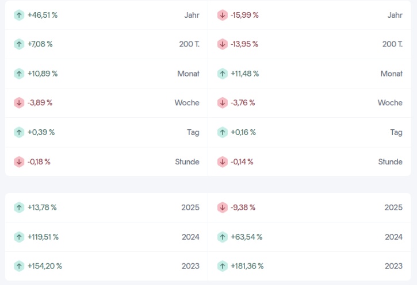Click the green arrow next to +13,78 %
This screenshot has height=285, width=417.
pyautogui.click(x=19, y=207)
